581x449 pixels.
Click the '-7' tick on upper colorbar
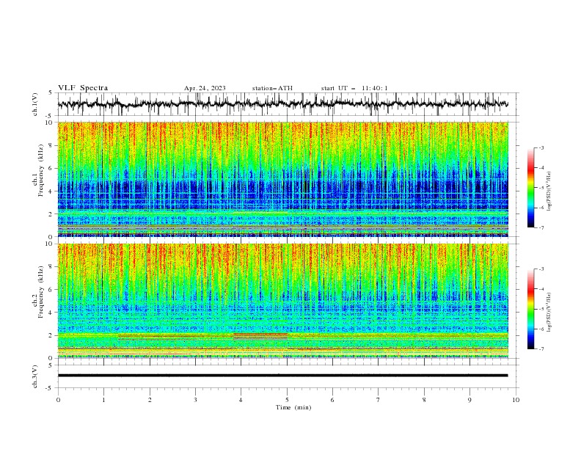pos(541,227)
